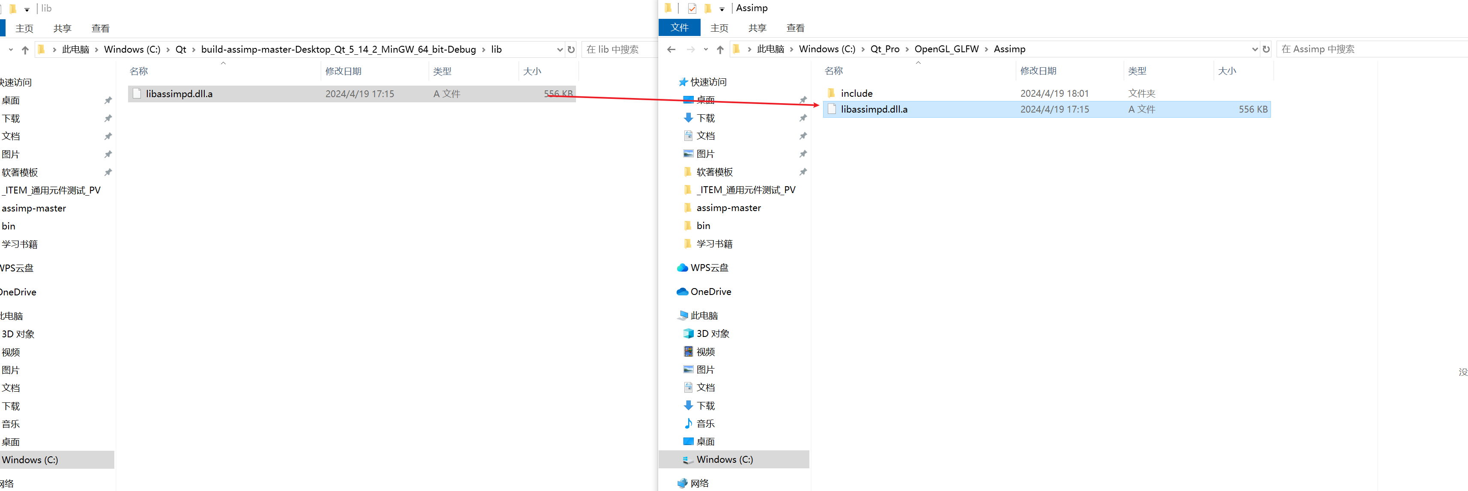Screen dimensions: 1468x491
Task: Open pinned 下载 under quick access in Assimp window
Action: [x=705, y=119]
